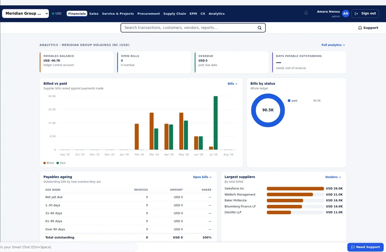Screen dimensions: 386x252
Task: Click the search magnifier icon
Action: click(x=260, y=28)
